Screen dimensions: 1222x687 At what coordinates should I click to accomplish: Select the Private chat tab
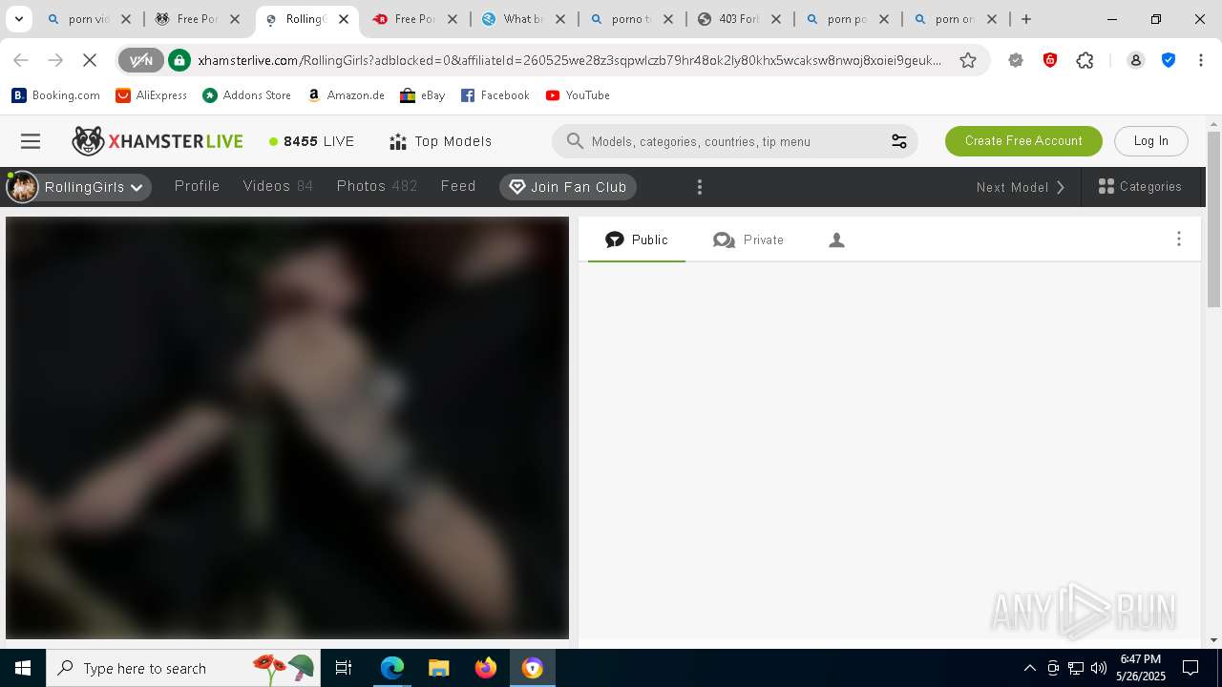tap(748, 240)
